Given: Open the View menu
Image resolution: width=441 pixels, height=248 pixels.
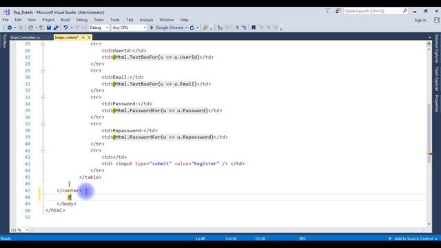Looking at the screenshot, I should point(32,20).
